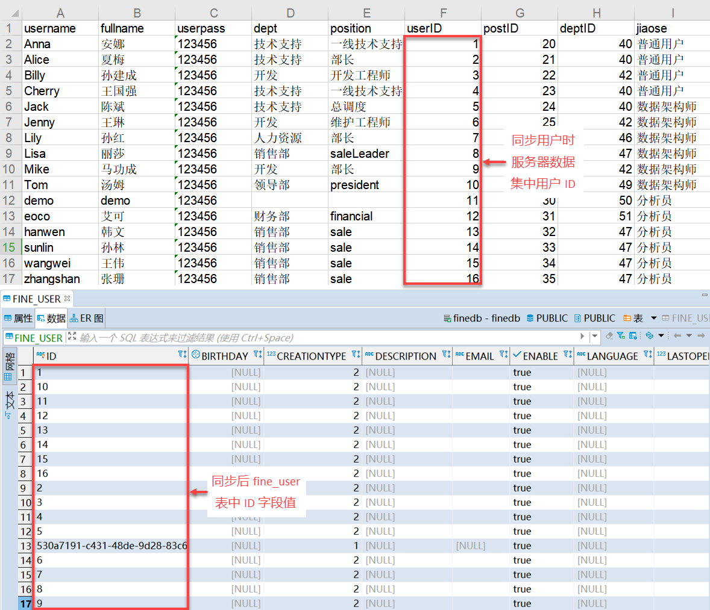Click the result panel configuration icon

coord(650,336)
